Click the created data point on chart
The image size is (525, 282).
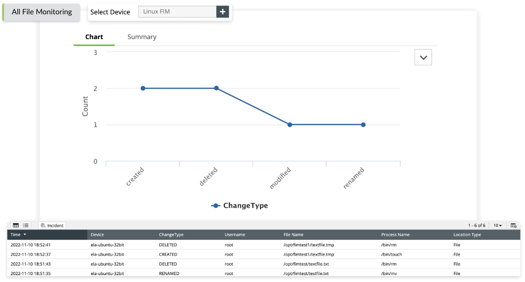(143, 88)
